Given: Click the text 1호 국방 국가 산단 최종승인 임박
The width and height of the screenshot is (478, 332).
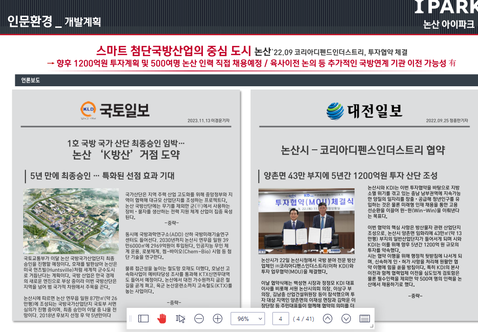Looking at the screenshot, I should click(126, 143).
